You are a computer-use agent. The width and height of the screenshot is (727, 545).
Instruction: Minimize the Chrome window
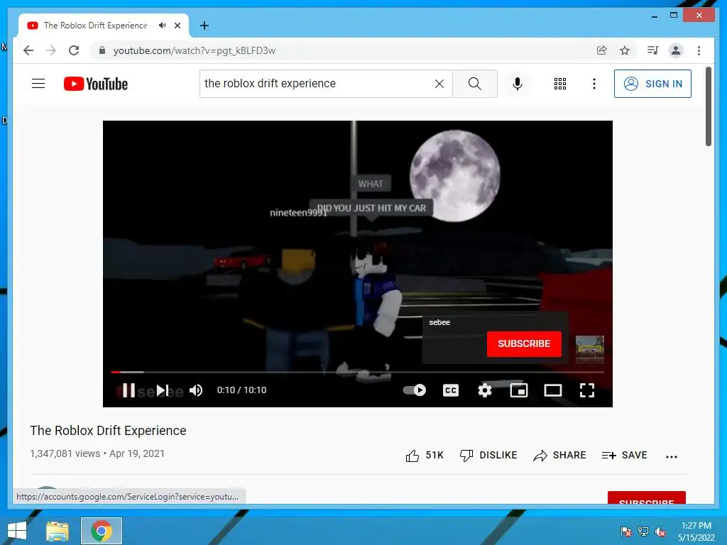tap(654, 16)
